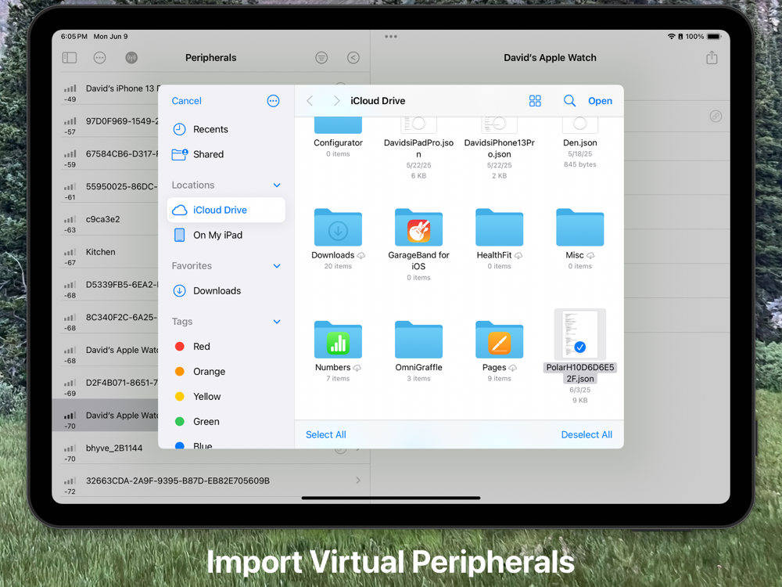This screenshot has height=587, width=782.
Task: Go forward with the file picker right chevron
Action: (x=336, y=101)
